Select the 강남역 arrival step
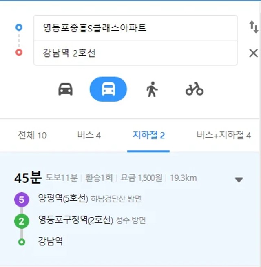Screen dimensions: 261x267 [x=50, y=241]
